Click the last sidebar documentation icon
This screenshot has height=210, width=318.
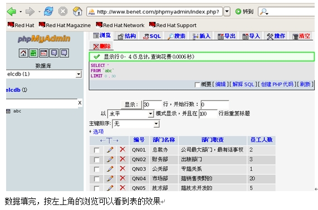coord(64,53)
